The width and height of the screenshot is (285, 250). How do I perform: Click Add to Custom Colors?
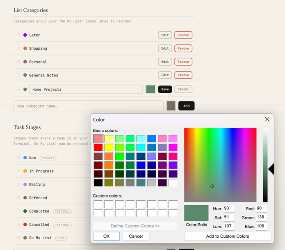tap(228, 236)
